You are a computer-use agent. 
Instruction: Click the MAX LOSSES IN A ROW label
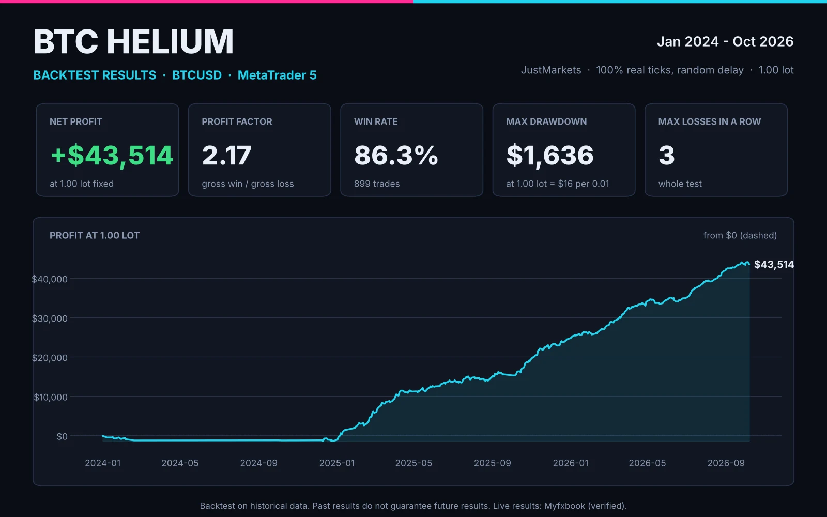(x=710, y=121)
